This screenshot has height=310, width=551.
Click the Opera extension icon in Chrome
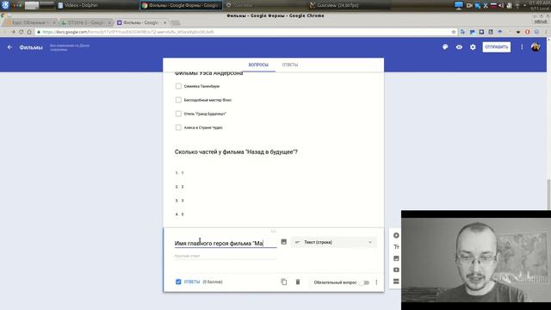pyautogui.click(x=527, y=32)
